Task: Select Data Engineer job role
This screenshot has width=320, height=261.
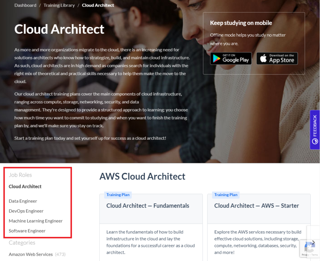Action: click(x=23, y=201)
